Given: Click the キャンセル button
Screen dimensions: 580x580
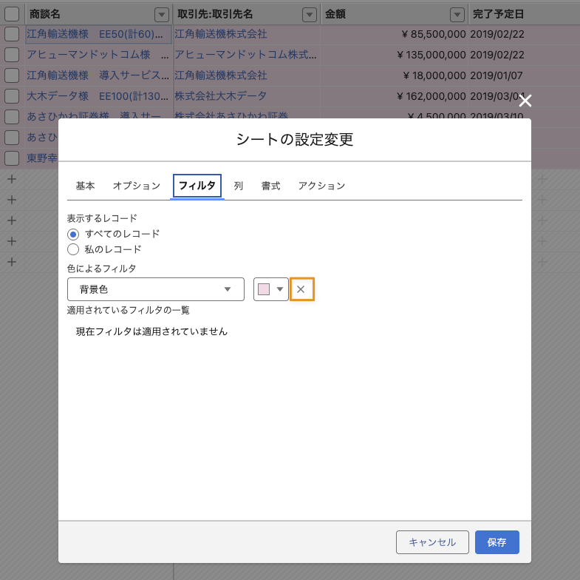Looking at the screenshot, I should pyautogui.click(x=432, y=542).
